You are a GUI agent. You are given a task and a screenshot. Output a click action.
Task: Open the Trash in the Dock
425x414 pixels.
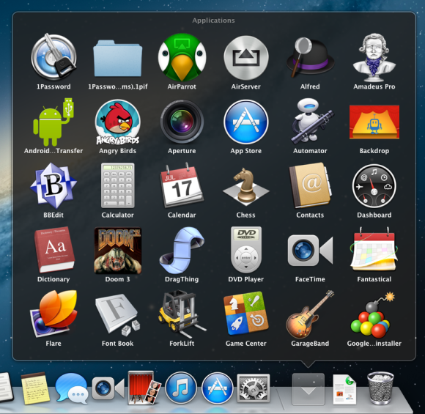(x=380, y=388)
